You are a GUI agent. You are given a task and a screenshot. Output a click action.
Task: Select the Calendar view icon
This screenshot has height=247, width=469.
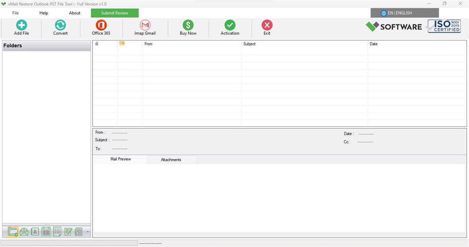46,231
